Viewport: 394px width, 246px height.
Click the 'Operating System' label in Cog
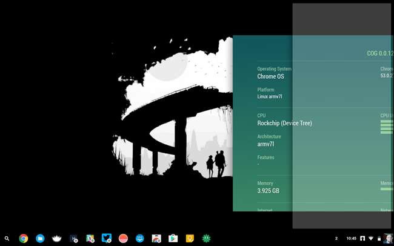(274, 69)
